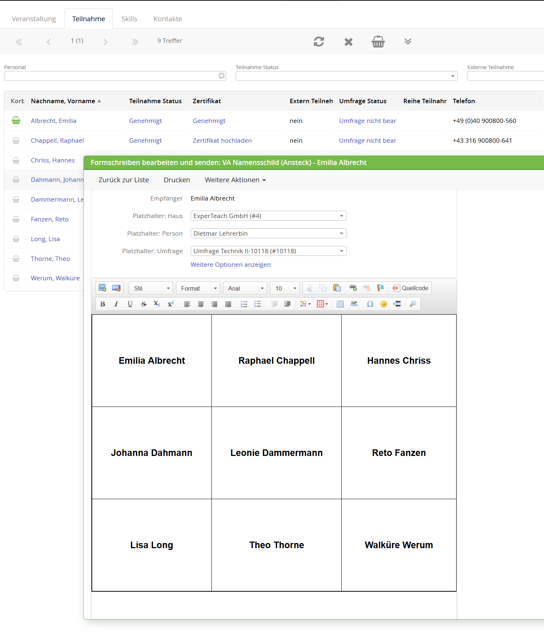
Task: Click Zertifikat hochladen for Chappell
Action: click(x=222, y=141)
